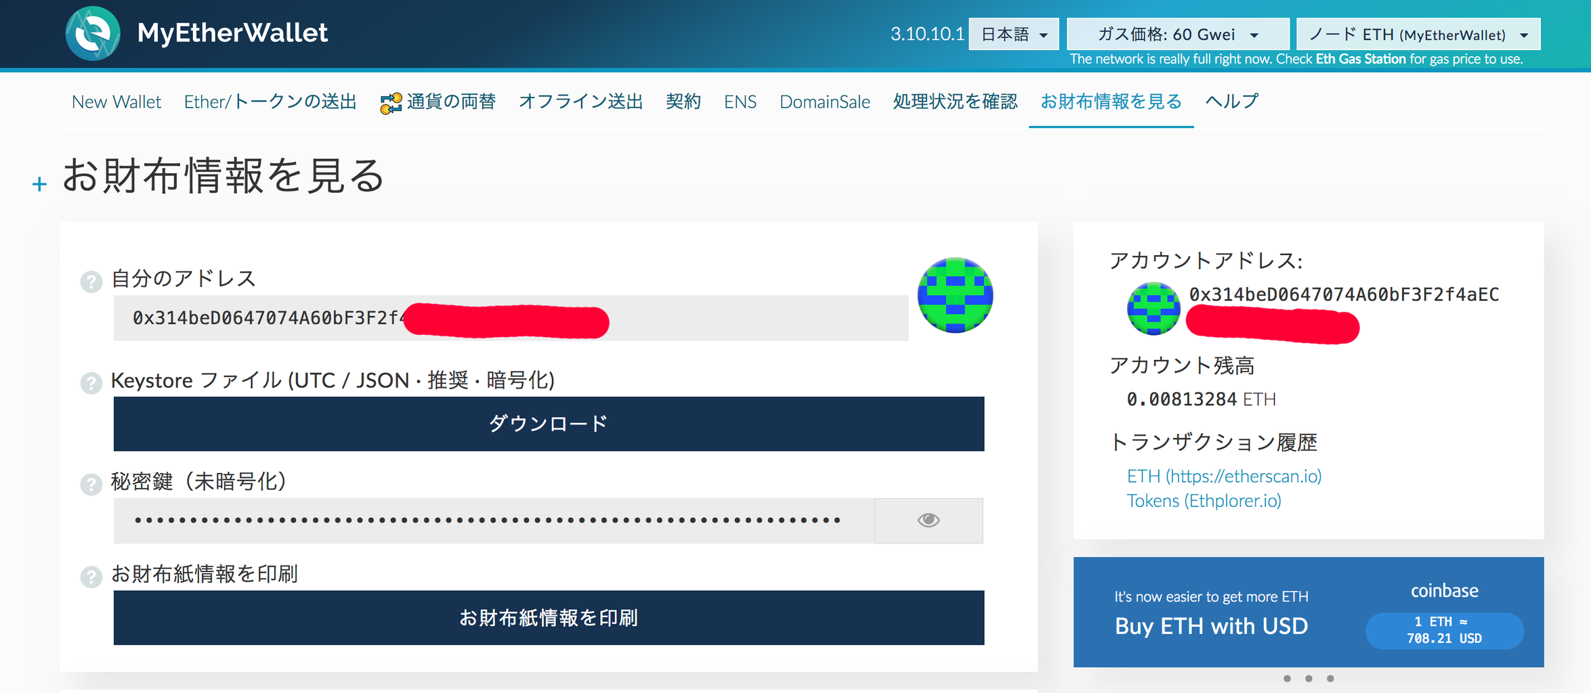Click the MyEtherWallet title text

point(232,32)
